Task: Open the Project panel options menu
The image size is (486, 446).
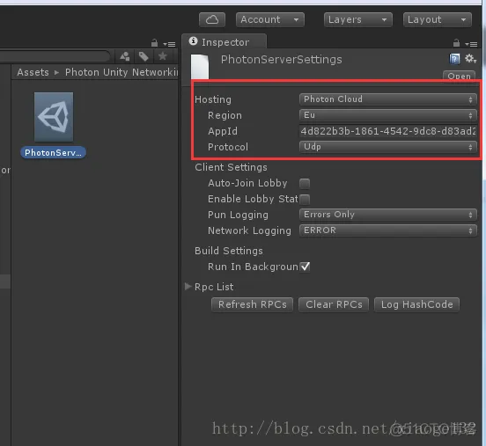Action: click(x=169, y=44)
